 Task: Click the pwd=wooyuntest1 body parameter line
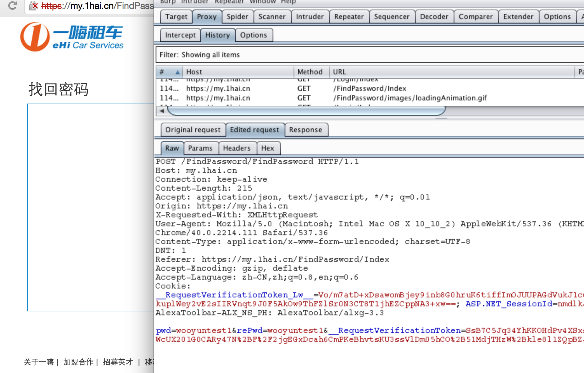point(370,330)
